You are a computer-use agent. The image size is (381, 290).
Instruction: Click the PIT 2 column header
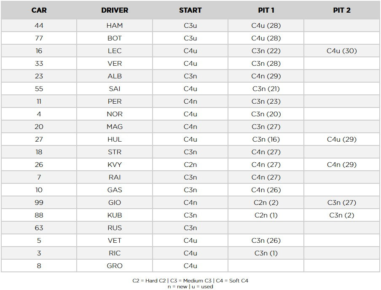342,10
